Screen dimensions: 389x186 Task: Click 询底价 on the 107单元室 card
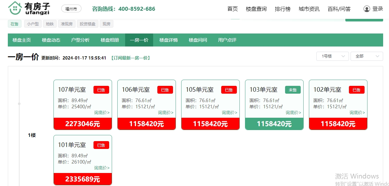pyautogui.click(x=102, y=113)
